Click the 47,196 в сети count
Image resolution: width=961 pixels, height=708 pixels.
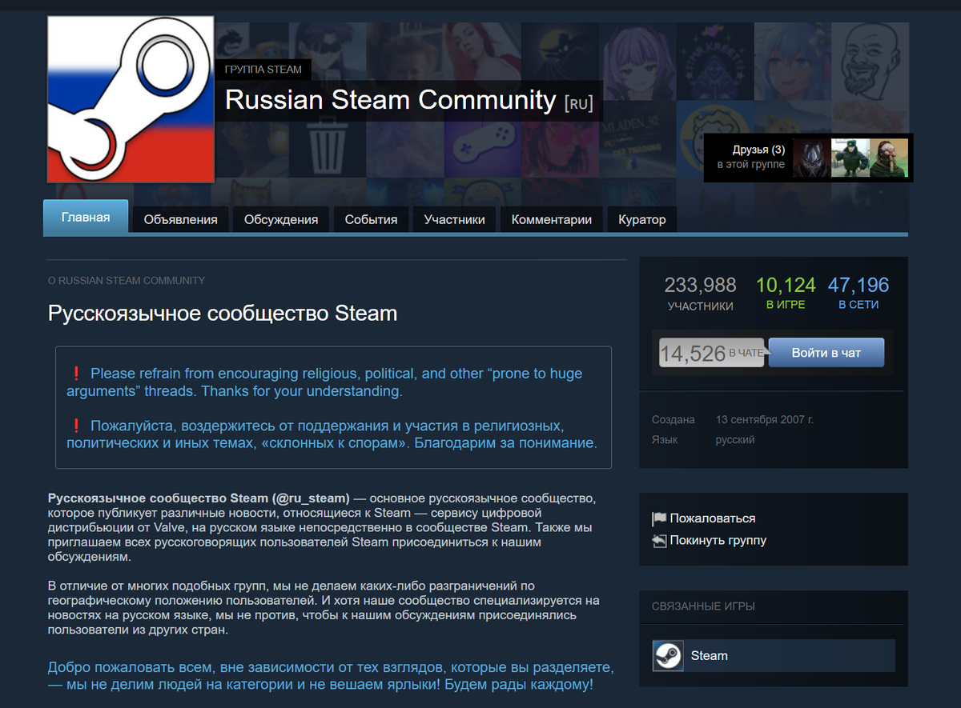click(858, 294)
